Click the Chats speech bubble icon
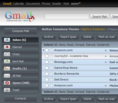 (x=7, y=54)
